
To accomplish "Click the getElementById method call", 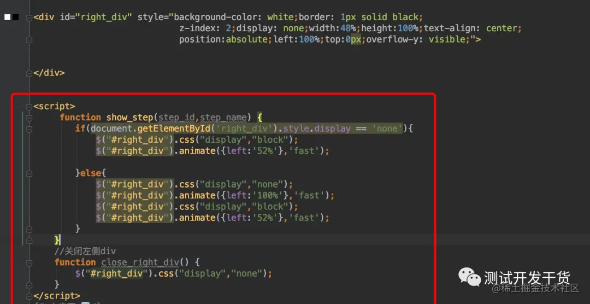I will point(174,129).
